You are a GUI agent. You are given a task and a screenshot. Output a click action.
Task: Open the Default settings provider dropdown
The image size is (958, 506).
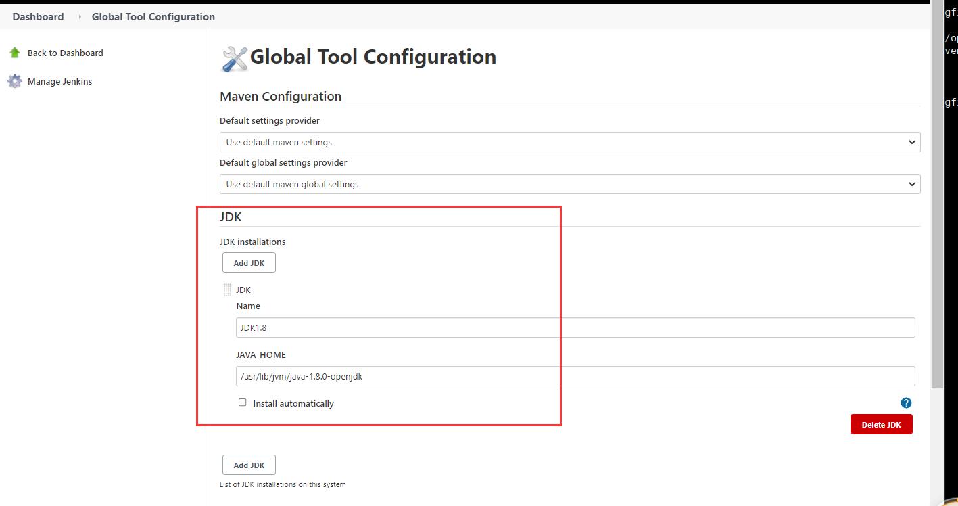point(570,142)
